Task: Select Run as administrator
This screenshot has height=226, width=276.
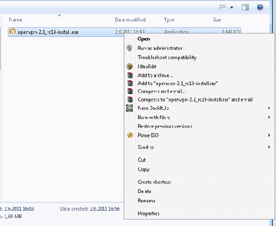Action: (160, 48)
